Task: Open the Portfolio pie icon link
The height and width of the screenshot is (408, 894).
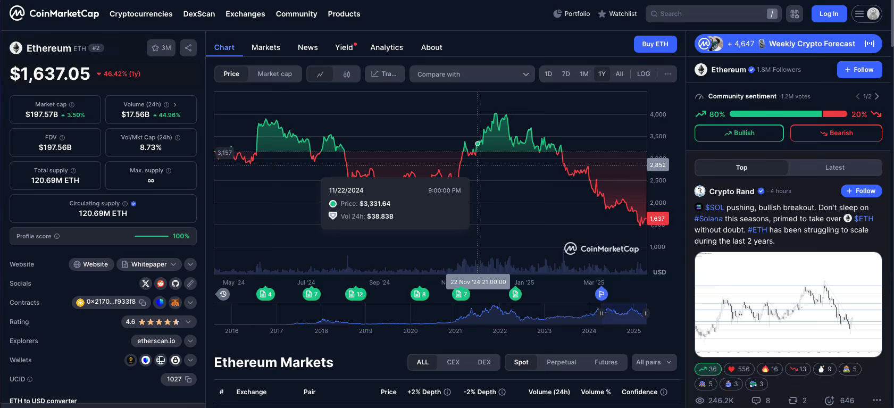Action: 572,14
